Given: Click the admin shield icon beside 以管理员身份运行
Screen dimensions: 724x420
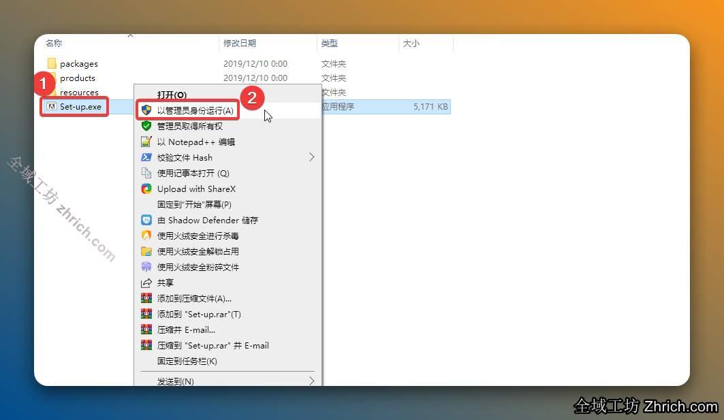Looking at the screenshot, I should [x=146, y=110].
